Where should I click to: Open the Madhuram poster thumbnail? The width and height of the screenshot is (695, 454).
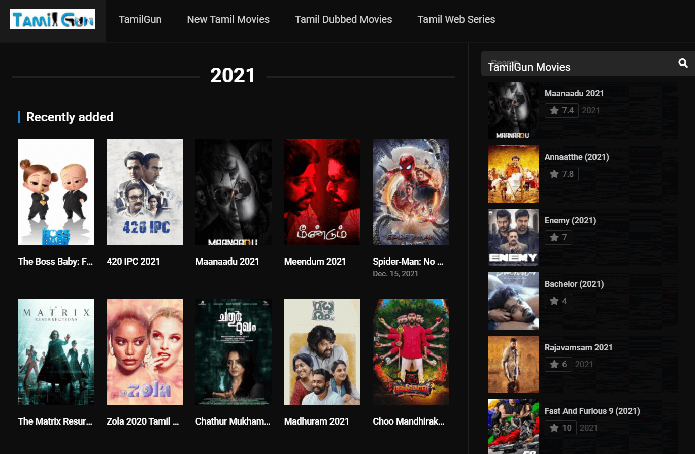click(x=322, y=352)
